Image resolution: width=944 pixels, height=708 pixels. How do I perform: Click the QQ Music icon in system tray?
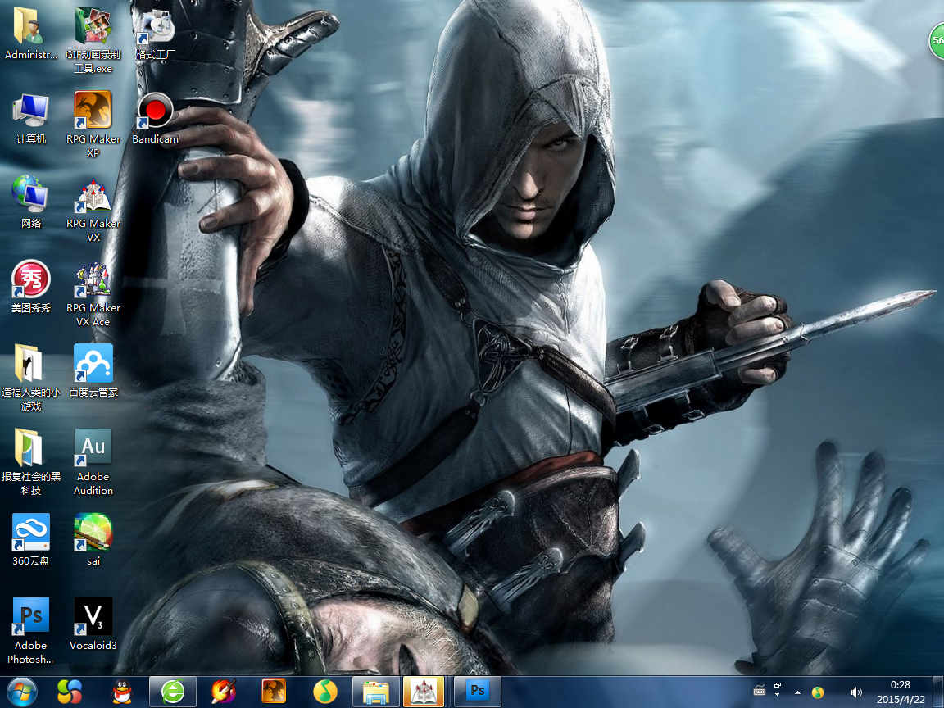click(x=818, y=692)
